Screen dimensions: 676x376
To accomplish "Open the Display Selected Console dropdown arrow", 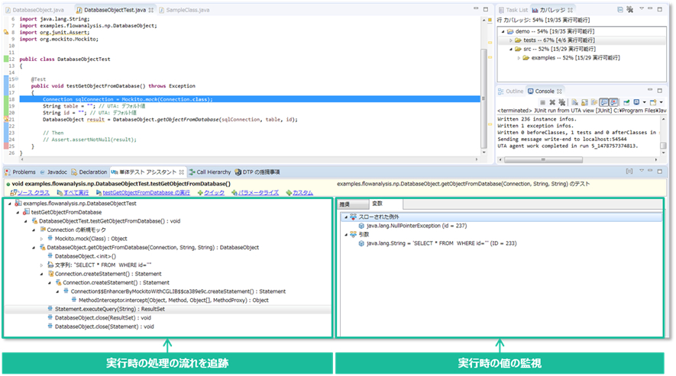I will click(x=644, y=102).
